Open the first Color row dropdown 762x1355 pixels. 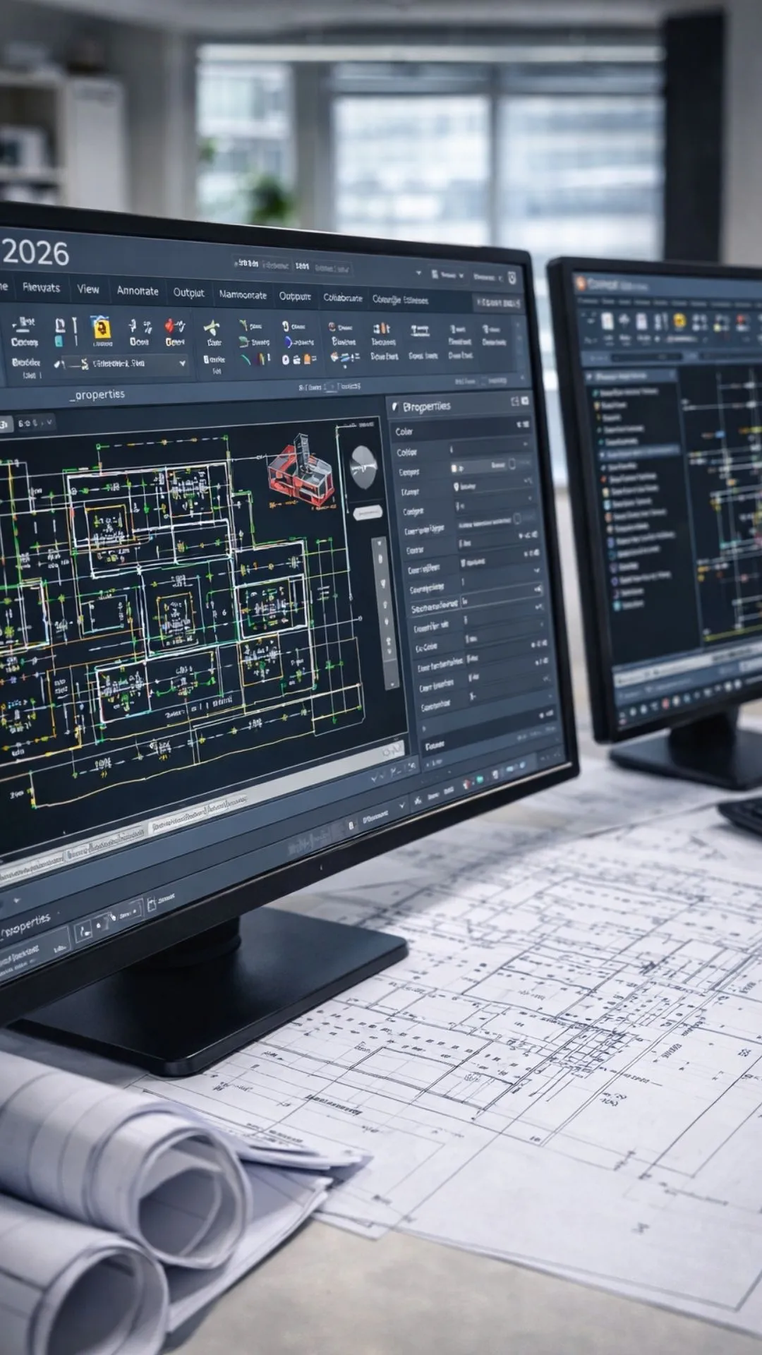(525, 445)
